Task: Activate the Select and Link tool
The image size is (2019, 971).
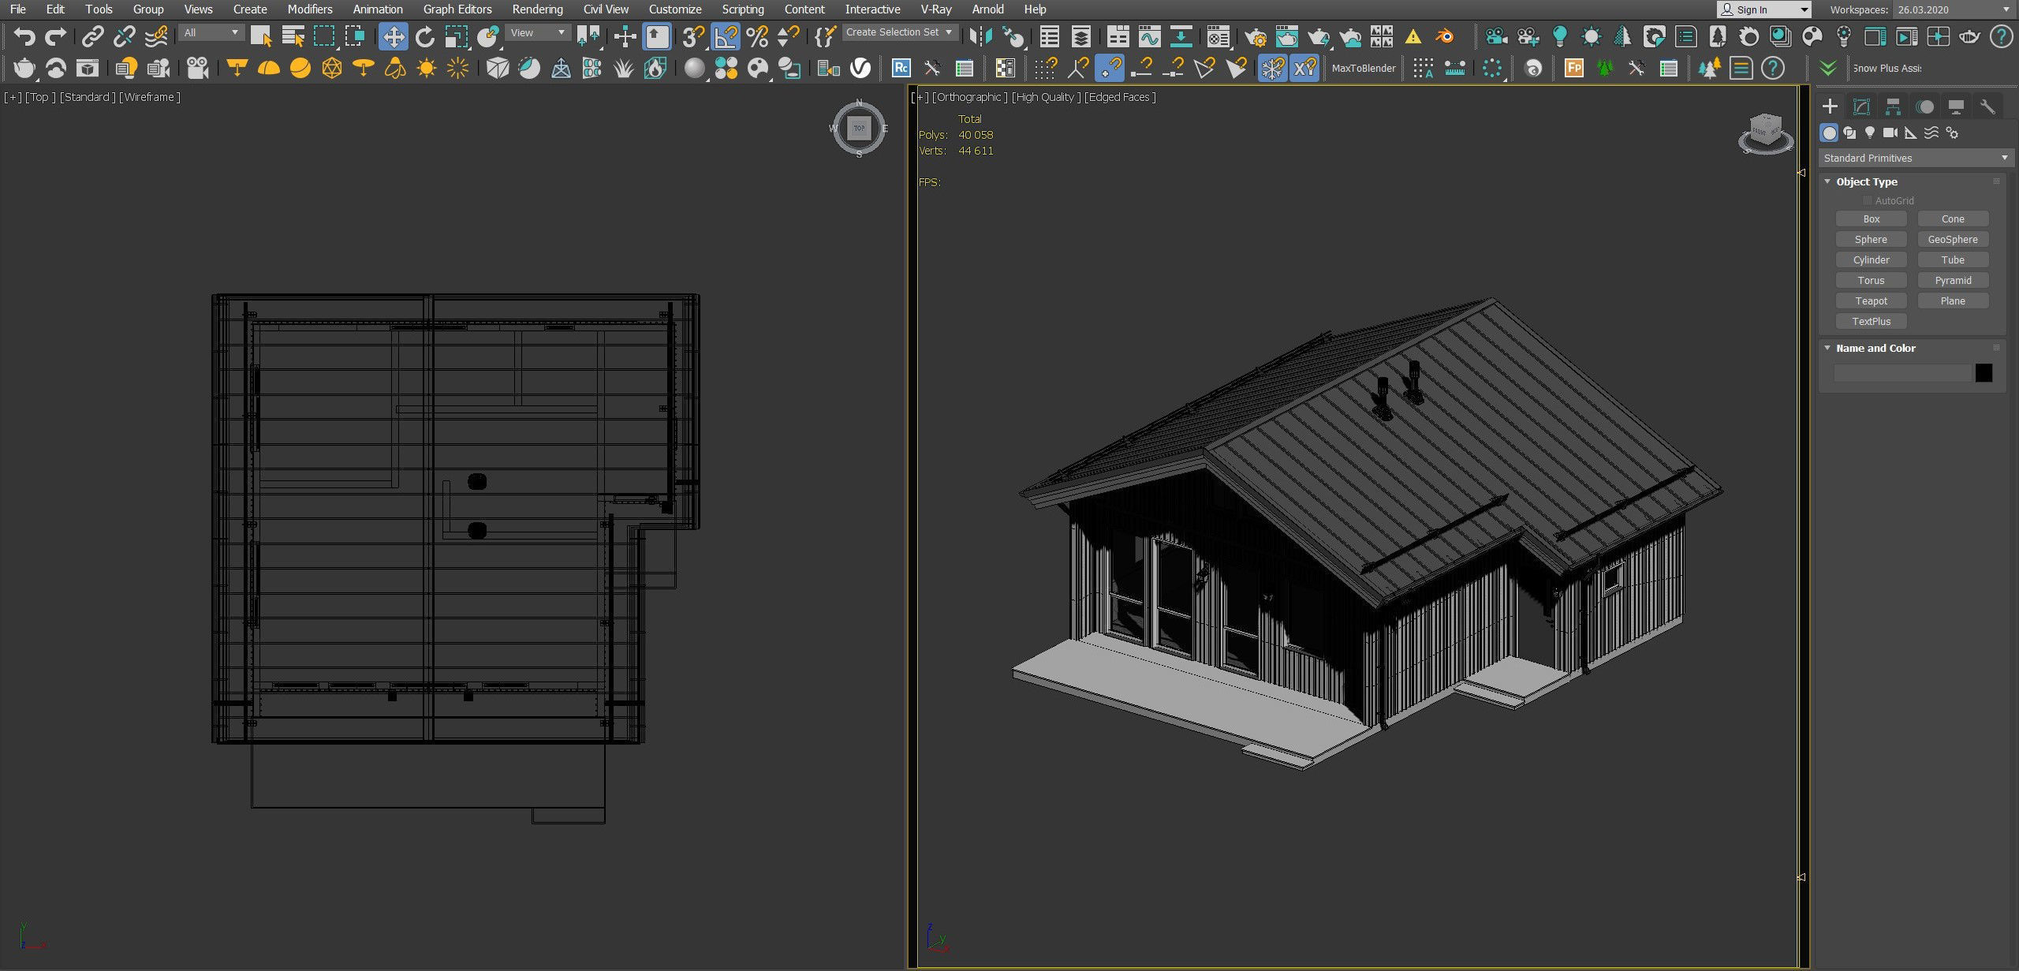Action: click(x=93, y=36)
